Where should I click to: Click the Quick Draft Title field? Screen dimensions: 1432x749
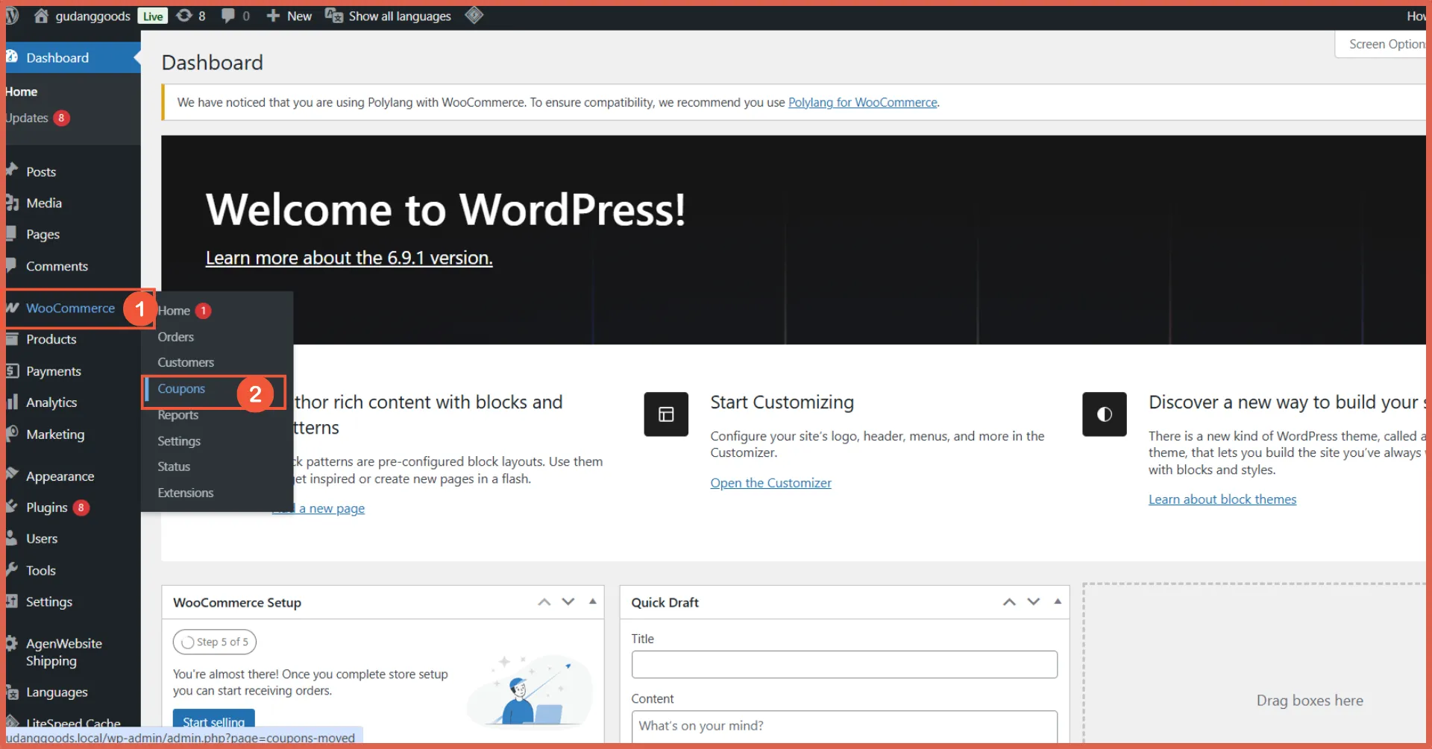click(844, 664)
